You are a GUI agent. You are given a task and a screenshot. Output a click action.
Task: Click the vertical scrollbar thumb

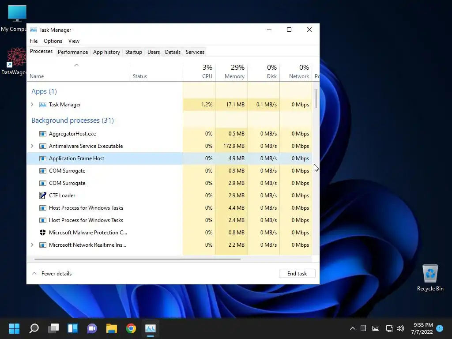[316, 98]
